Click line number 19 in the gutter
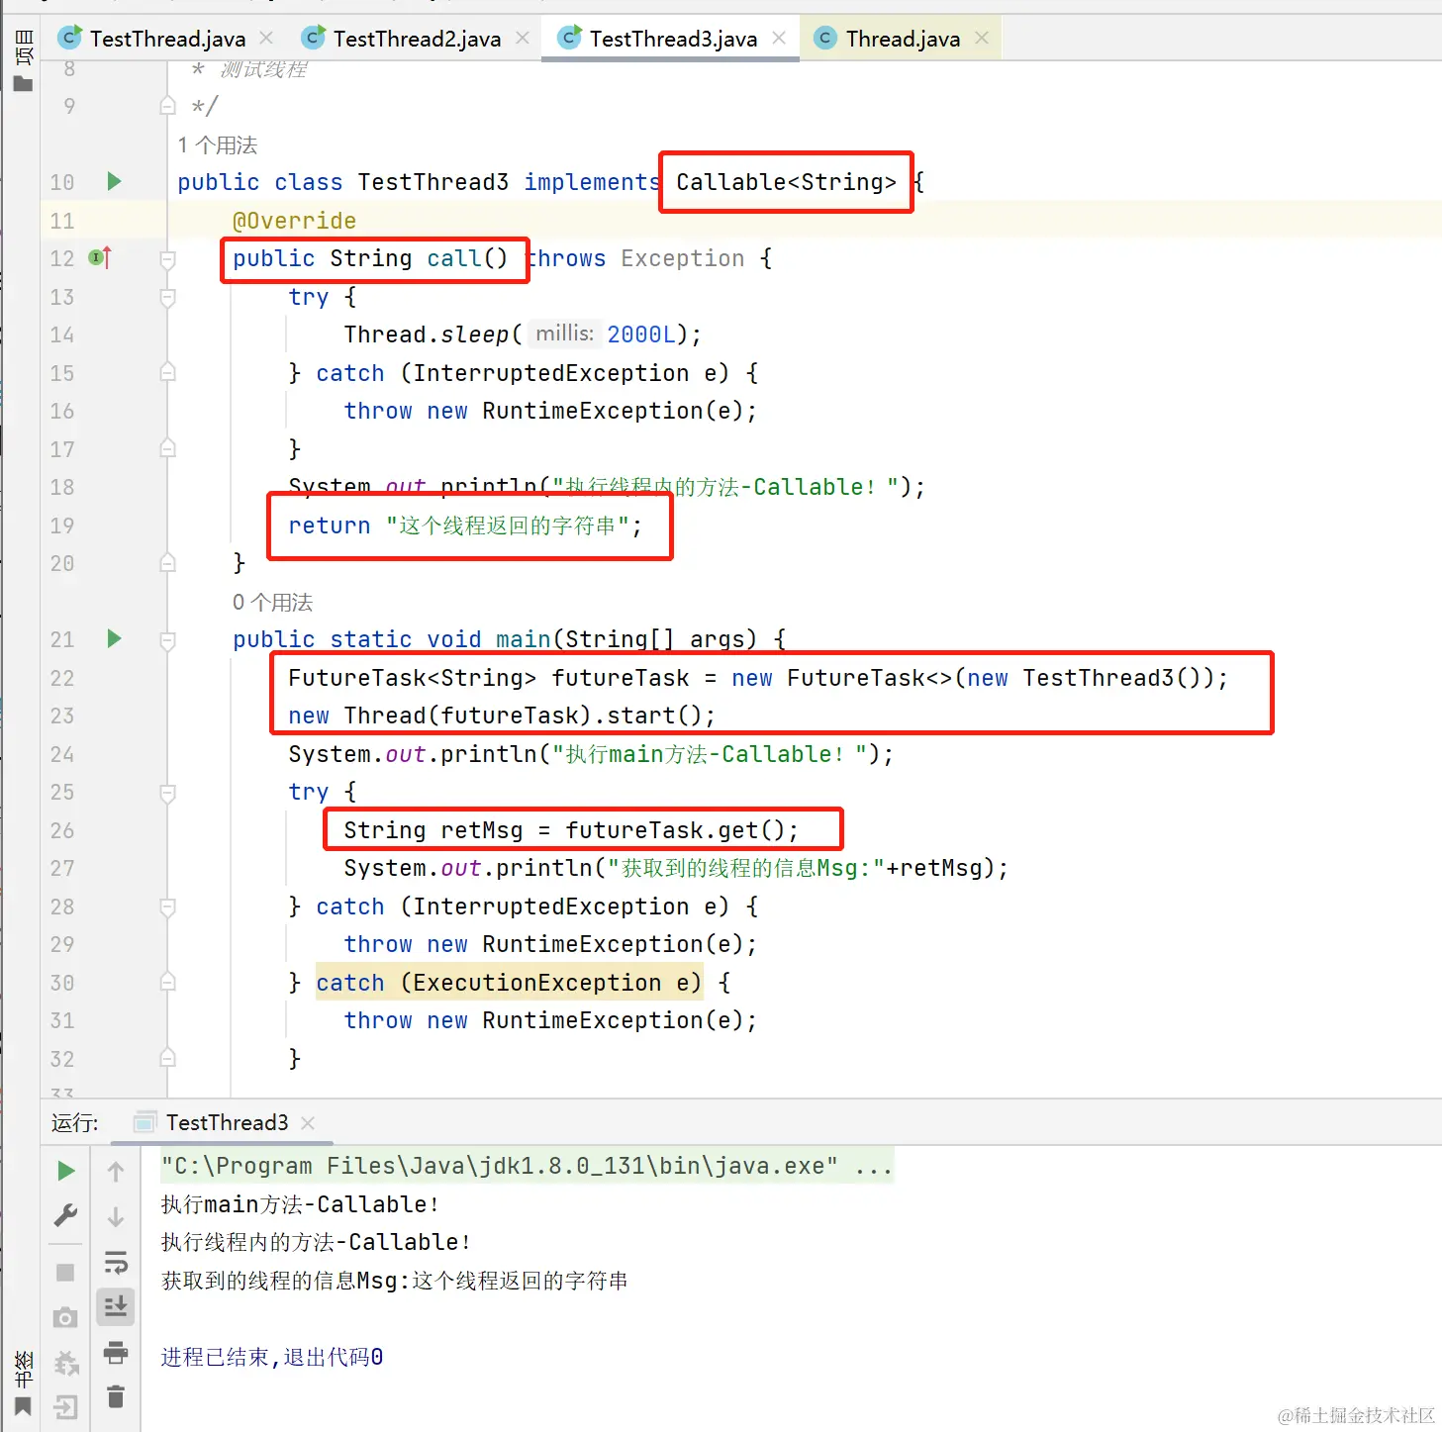 tap(62, 525)
